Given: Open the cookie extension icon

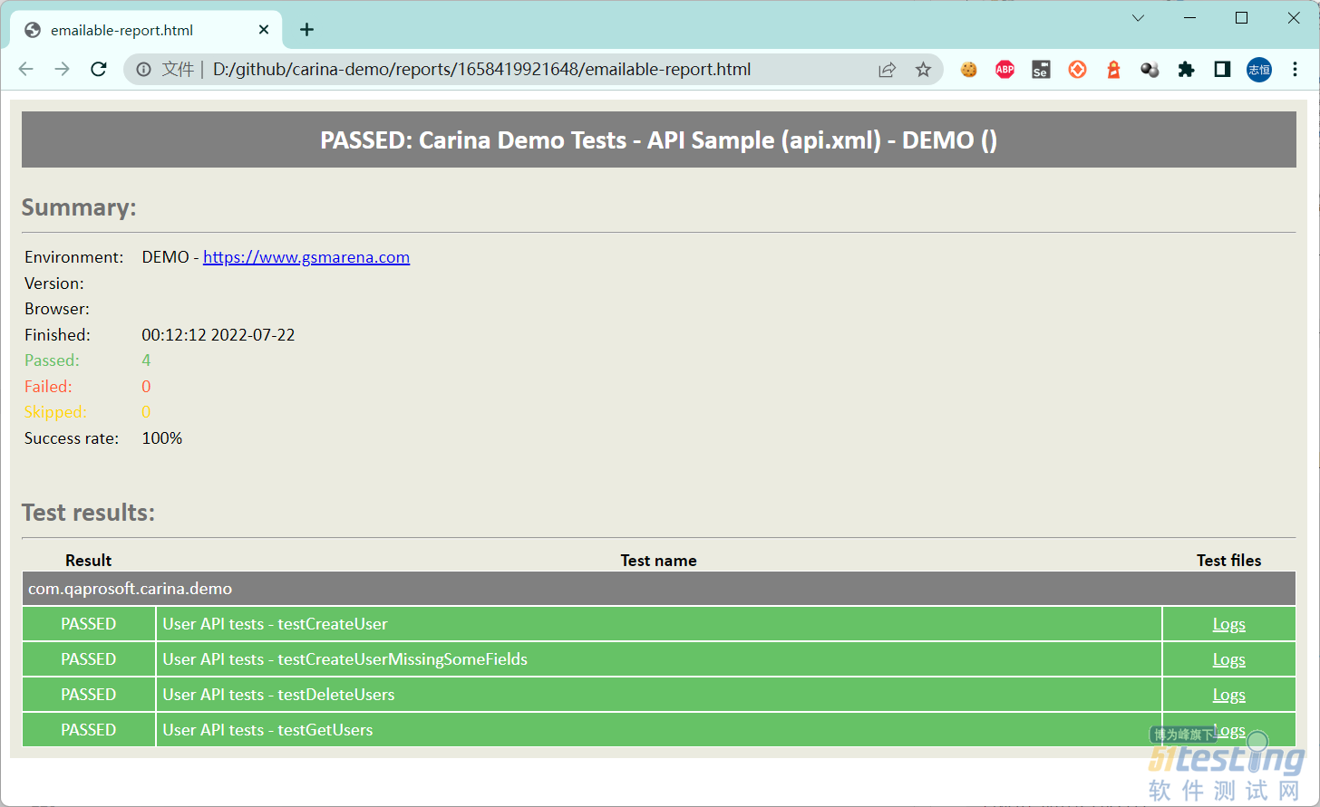Looking at the screenshot, I should [969, 69].
